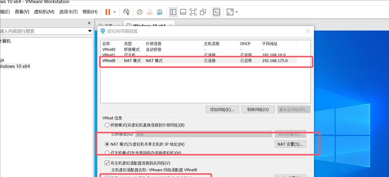Open the dropdown arrow beside the pause icon

114,12
